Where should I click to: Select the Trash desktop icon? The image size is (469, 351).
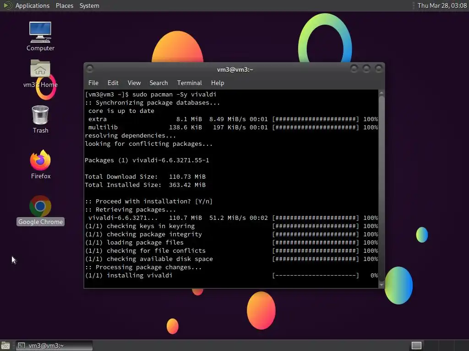tap(40, 119)
